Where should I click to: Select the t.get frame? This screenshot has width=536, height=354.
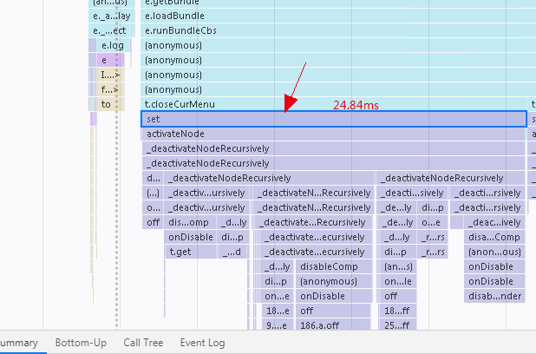190,252
